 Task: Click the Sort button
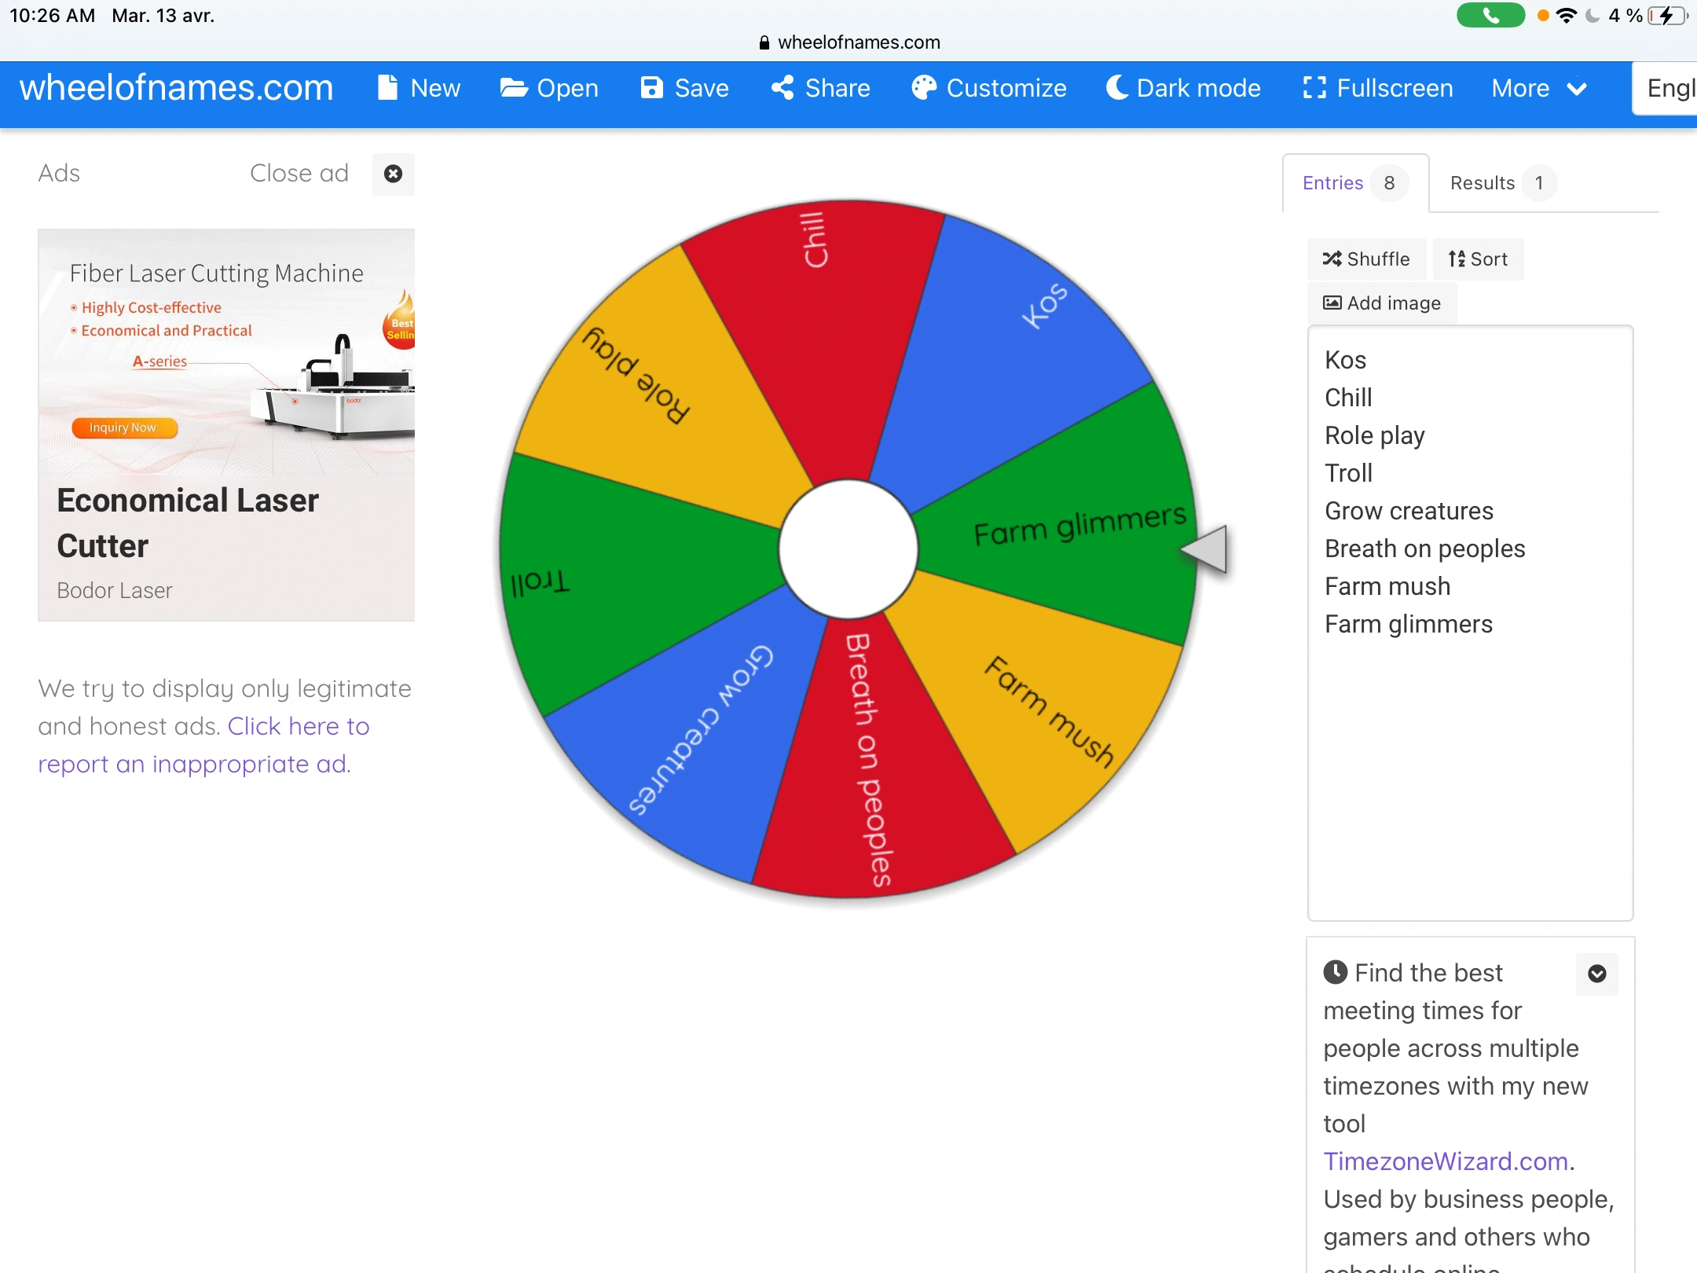pyautogui.click(x=1476, y=259)
